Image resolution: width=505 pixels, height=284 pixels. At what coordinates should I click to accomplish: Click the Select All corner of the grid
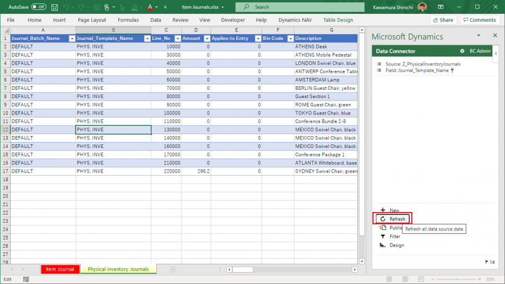point(5,30)
